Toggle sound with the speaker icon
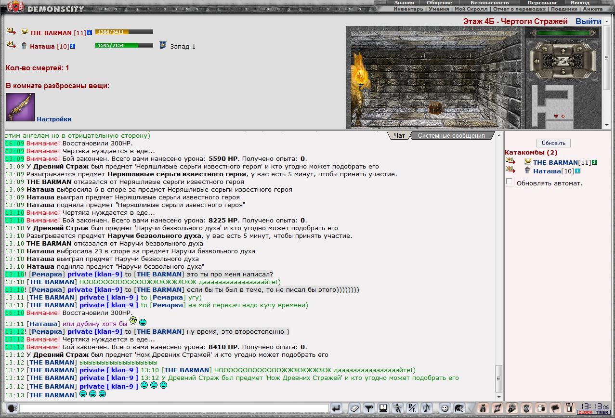The width and height of the screenshot is (615, 418). click(427, 408)
